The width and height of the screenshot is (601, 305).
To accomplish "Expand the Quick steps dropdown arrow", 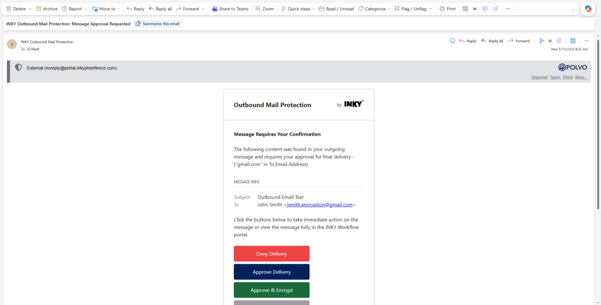I will pyautogui.click(x=314, y=9).
